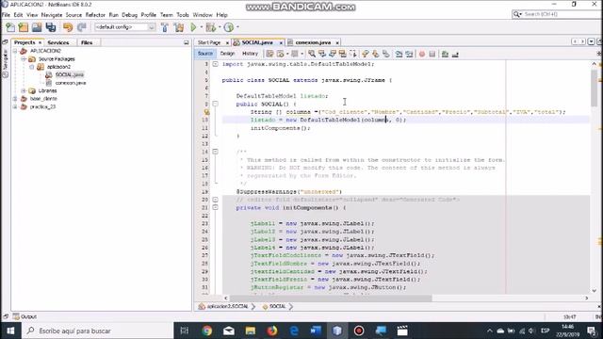Viewport: 603px width, 339px height.
Task: Close the SOCIAL.java editor tab
Action: click(x=281, y=42)
